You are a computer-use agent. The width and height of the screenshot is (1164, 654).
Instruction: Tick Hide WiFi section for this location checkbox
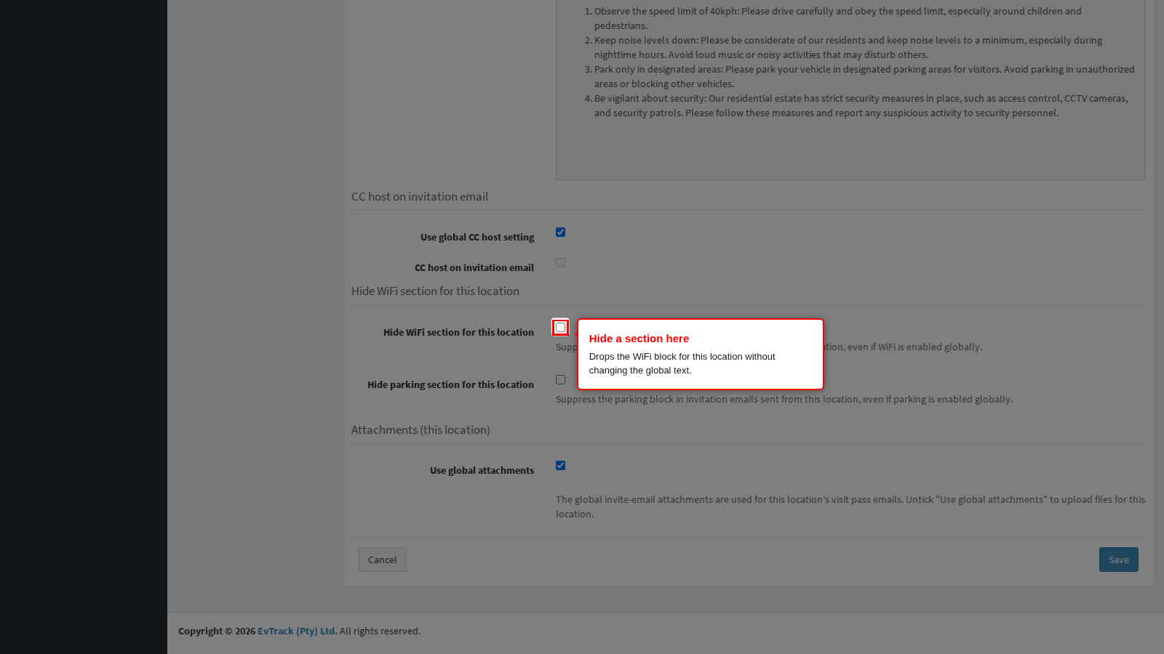560,328
